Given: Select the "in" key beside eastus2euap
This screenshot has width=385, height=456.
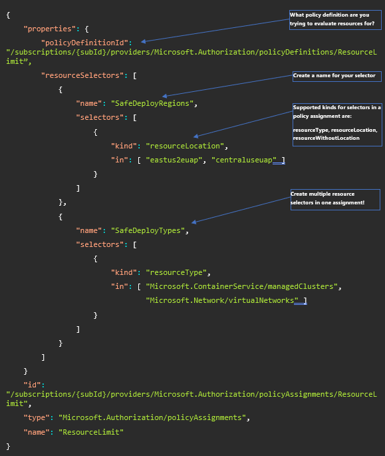Looking at the screenshot, I should pyautogui.click(x=120, y=160).
